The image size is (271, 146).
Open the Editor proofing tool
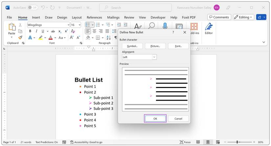coord(209,29)
